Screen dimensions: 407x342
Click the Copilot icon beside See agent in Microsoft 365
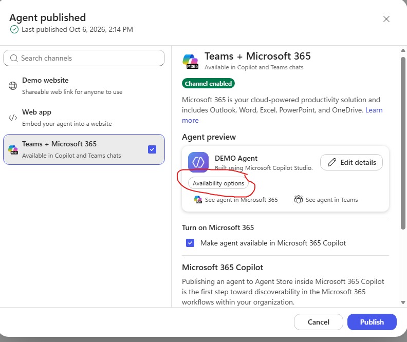pyautogui.click(x=198, y=200)
